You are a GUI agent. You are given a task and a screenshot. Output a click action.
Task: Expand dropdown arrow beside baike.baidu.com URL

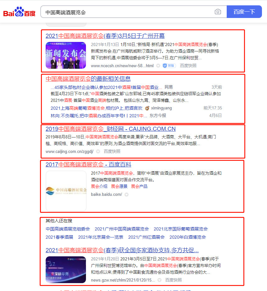coord(127,195)
